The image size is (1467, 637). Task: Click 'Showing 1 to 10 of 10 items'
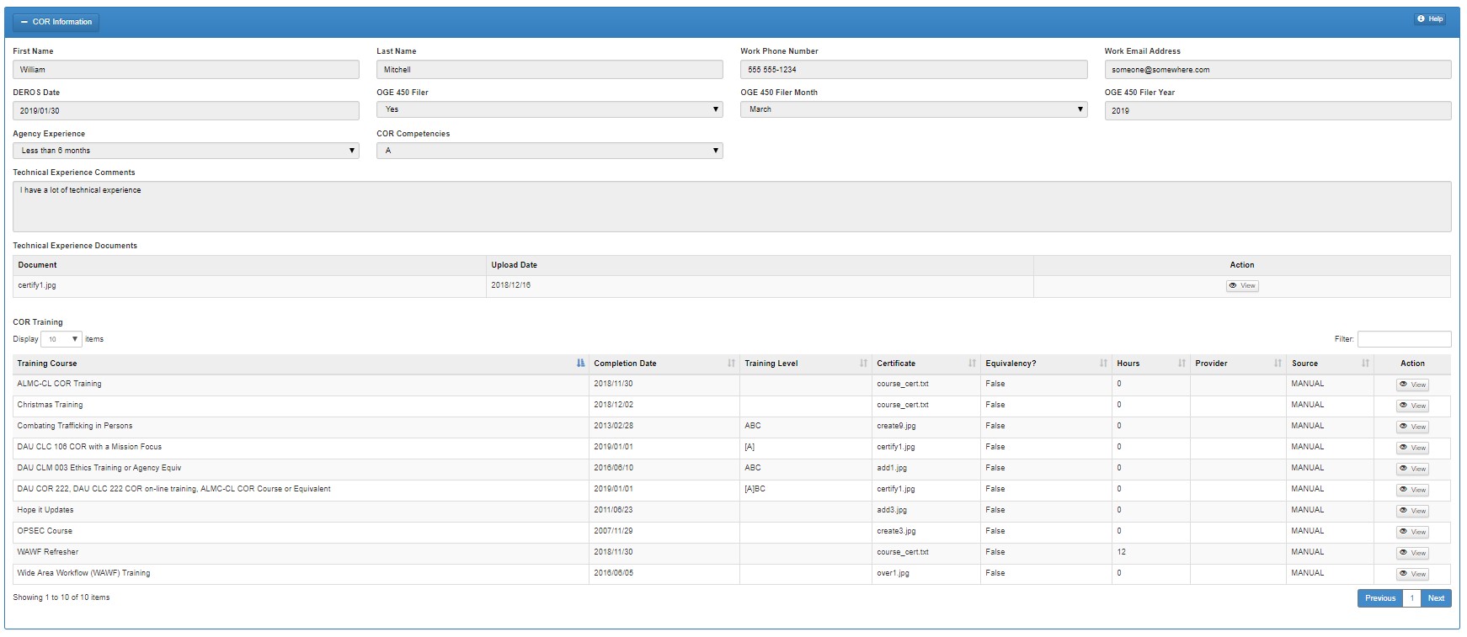(61, 597)
